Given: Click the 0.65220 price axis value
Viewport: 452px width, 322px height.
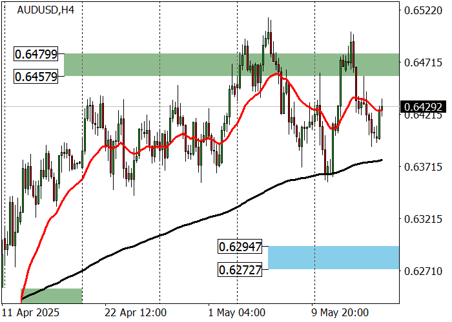Looking at the screenshot, I should click(423, 10).
